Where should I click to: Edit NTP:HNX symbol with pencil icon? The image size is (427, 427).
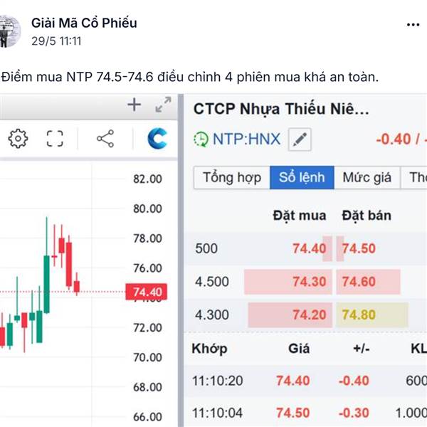pyautogui.click(x=300, y=139)
